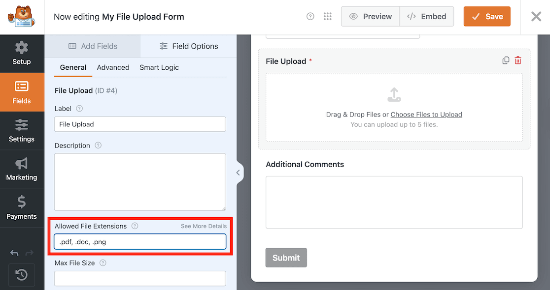
Task: Click Choose Files to Upload link
Action: pyautogui.click(x=426, y=115)
